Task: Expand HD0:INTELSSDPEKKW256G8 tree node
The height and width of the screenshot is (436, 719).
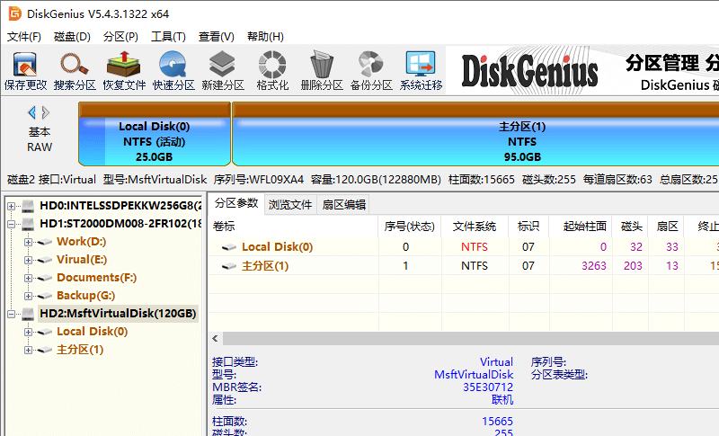Action: coord(11,206)
